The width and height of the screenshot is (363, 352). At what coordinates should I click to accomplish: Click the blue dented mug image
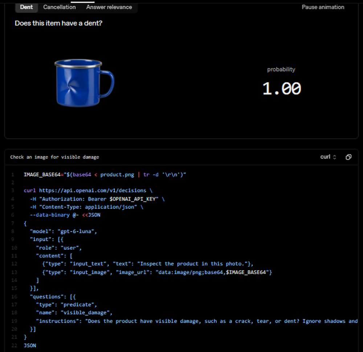(84, 83)
